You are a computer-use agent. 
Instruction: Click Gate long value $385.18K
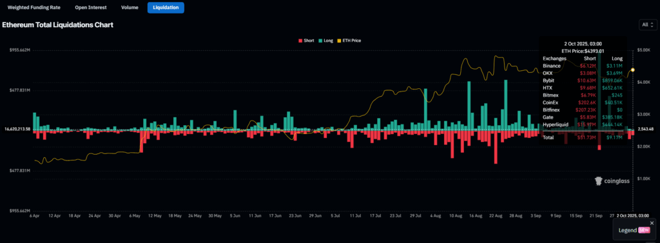coord(612,117)
